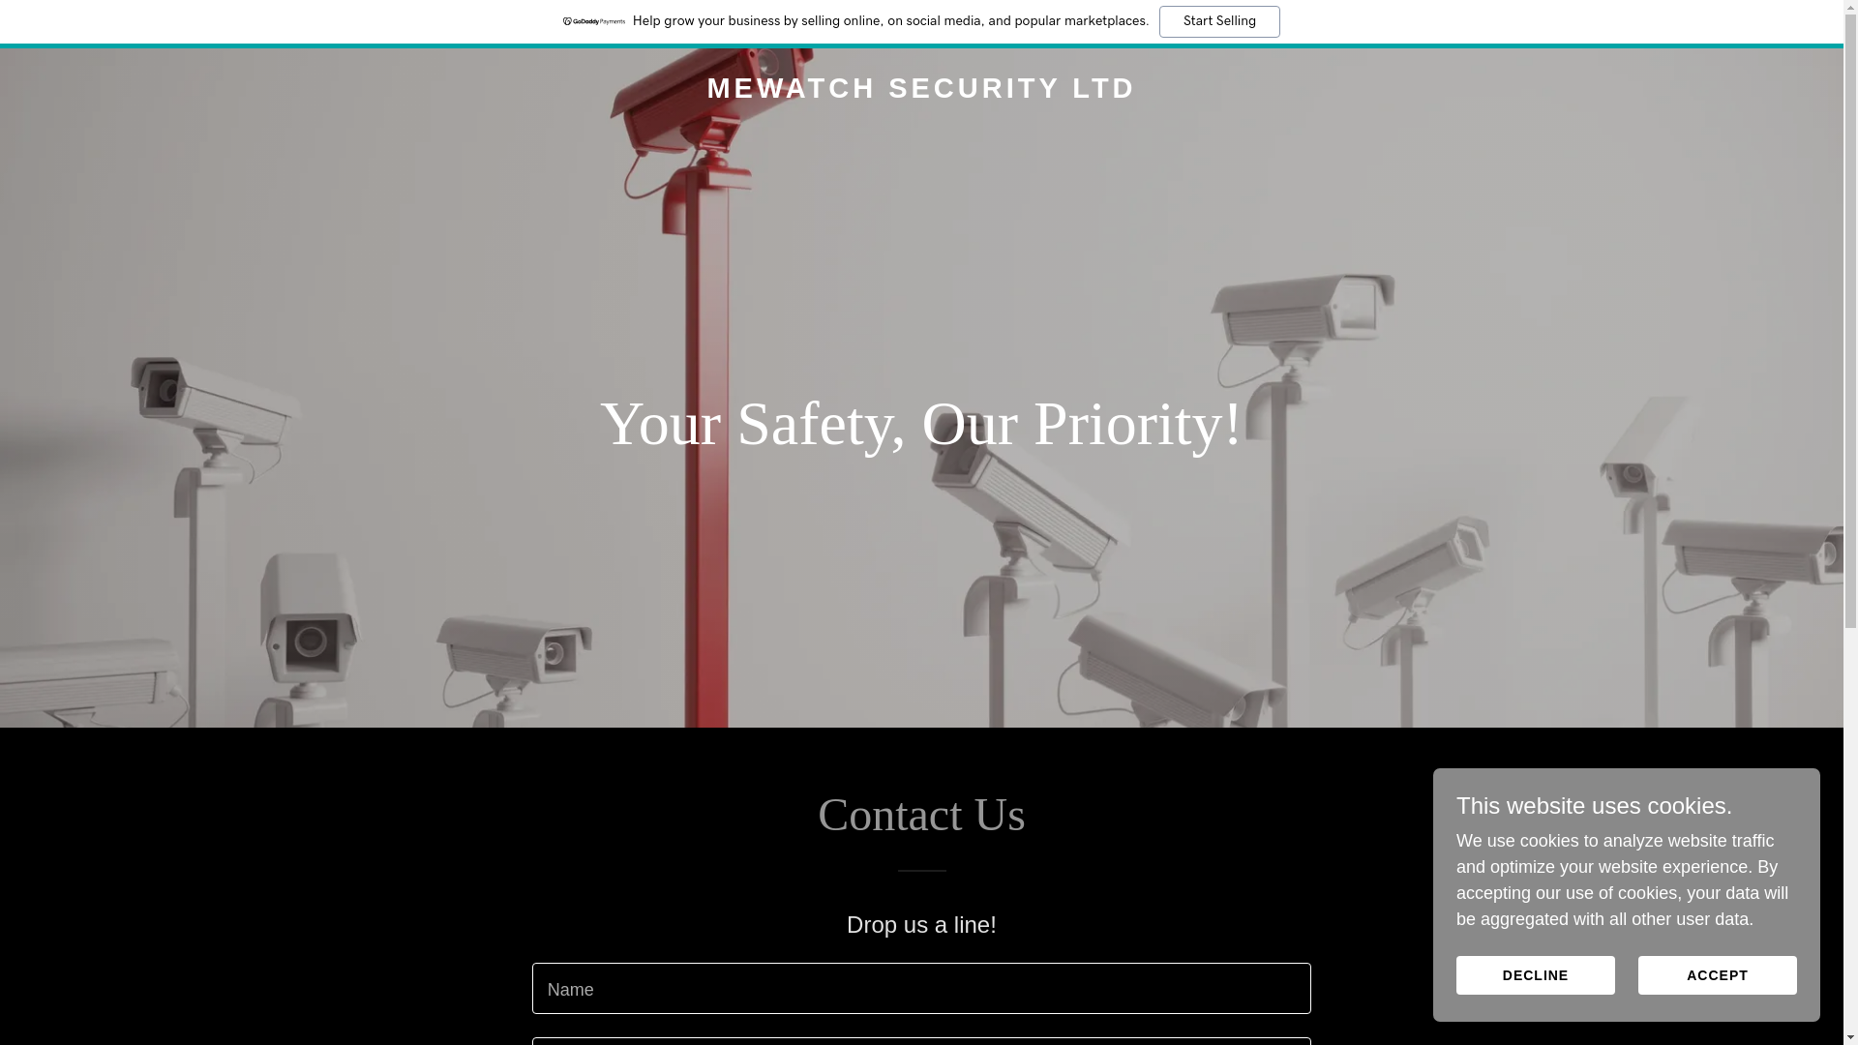Click the 'Drop us a line!' subheading

pyautogui.click(x=921, y=925)
